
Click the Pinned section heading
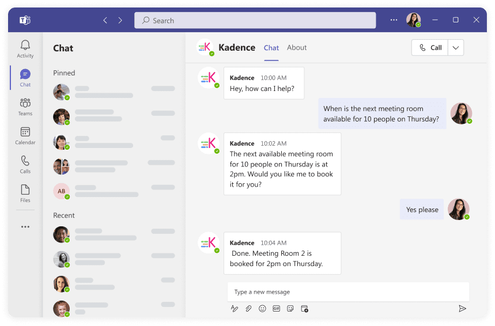pyautogui.click(x=64, y=73)
